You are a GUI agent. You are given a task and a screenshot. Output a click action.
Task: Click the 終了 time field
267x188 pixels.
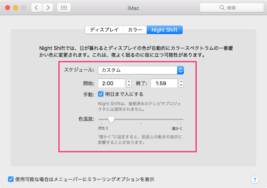tap(164, 83)
